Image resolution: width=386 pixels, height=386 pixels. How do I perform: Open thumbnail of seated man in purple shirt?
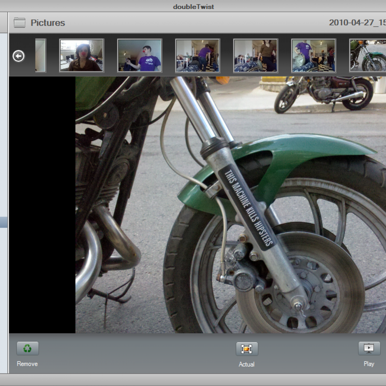point(140,56)
